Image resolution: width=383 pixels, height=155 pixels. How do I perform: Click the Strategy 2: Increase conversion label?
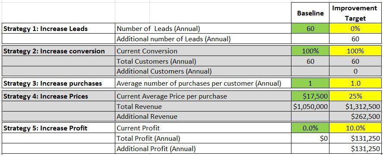tap(54, 51)
